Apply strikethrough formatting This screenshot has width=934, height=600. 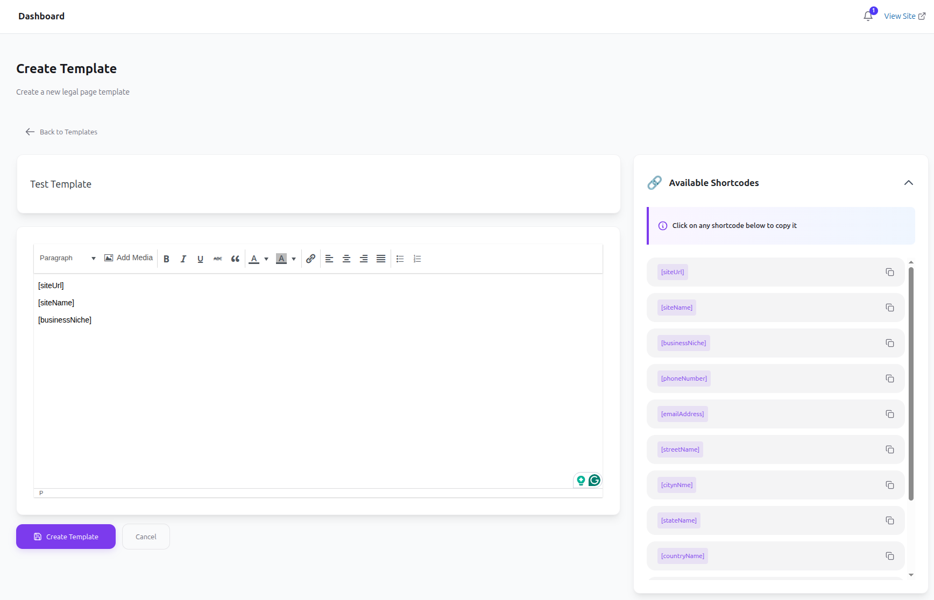click(217, 259)
